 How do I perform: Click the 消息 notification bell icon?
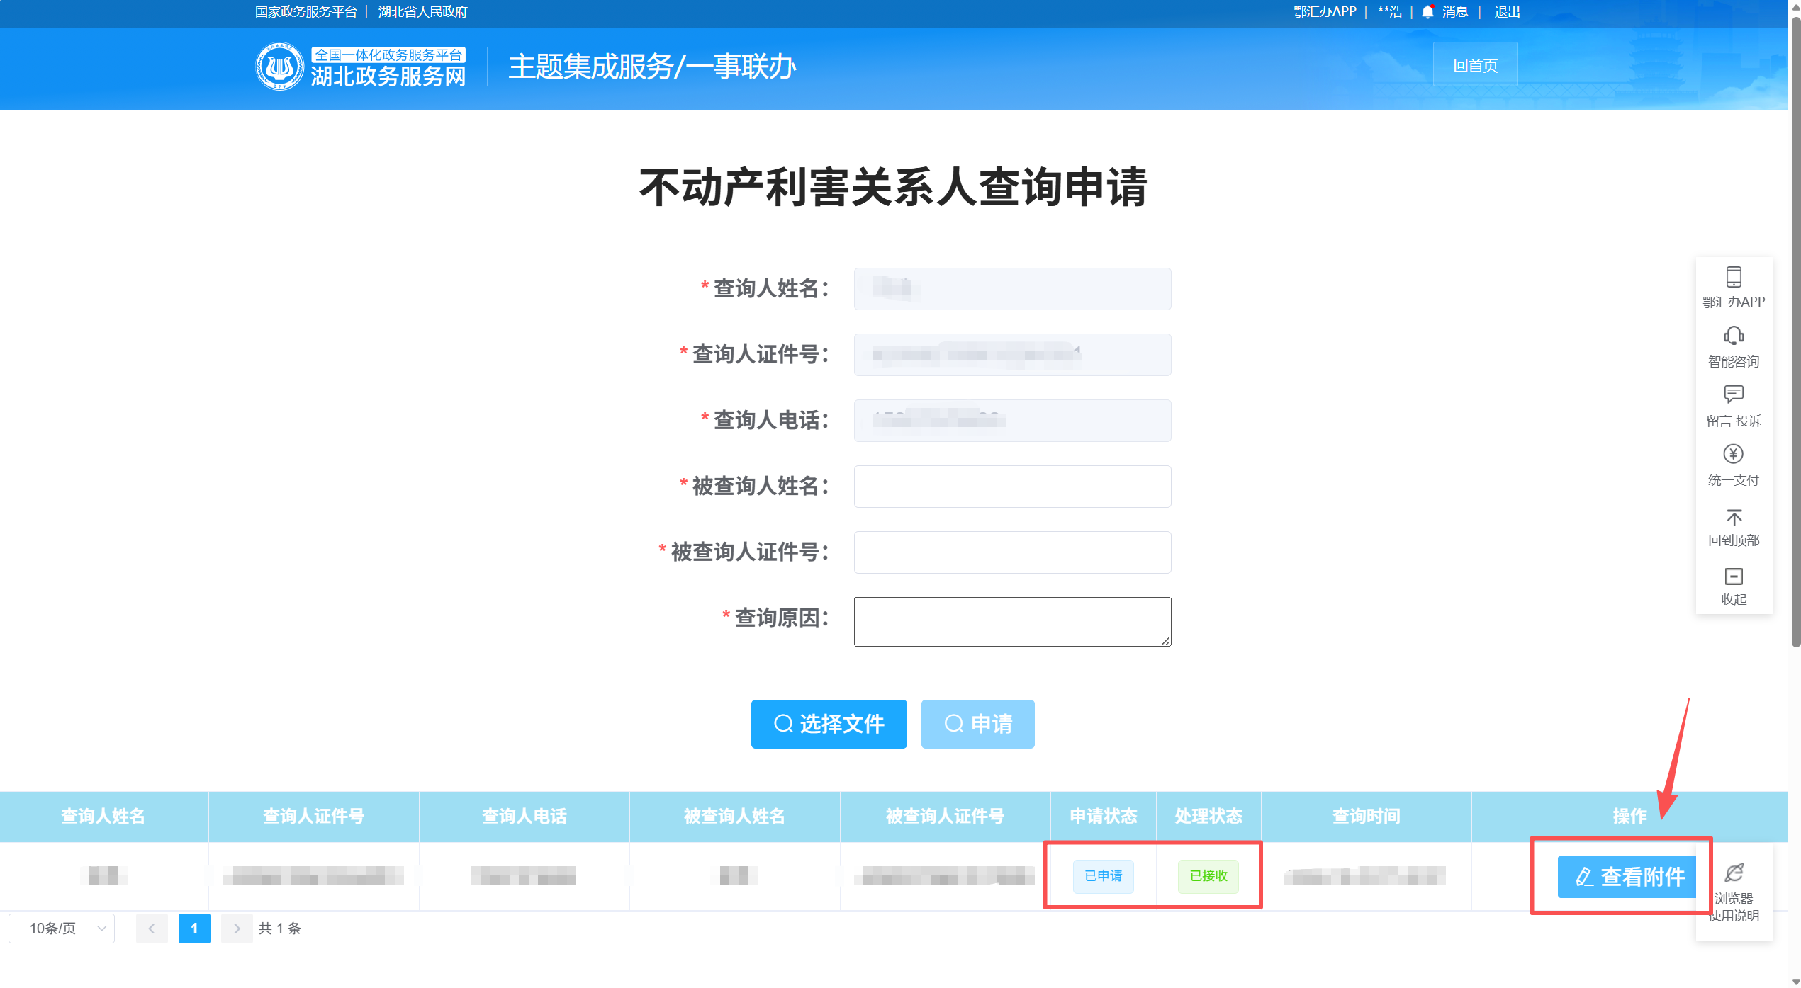point(1427,12)
